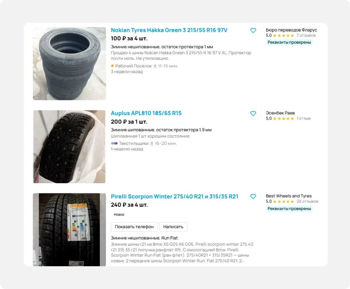The width and height of the screenshot is (350, 289).
Task: Click the star rating of Бюро переводов Фларус
Action: click(x=283, y=36)
